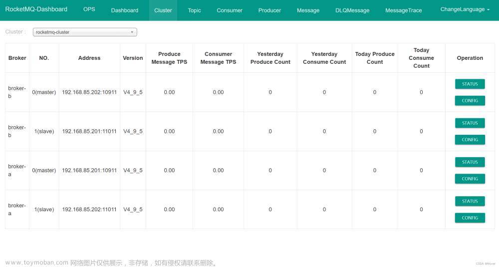The image size is (499, 267).
Task: Click STATUS for broker-b master
Action: point(470,84)
